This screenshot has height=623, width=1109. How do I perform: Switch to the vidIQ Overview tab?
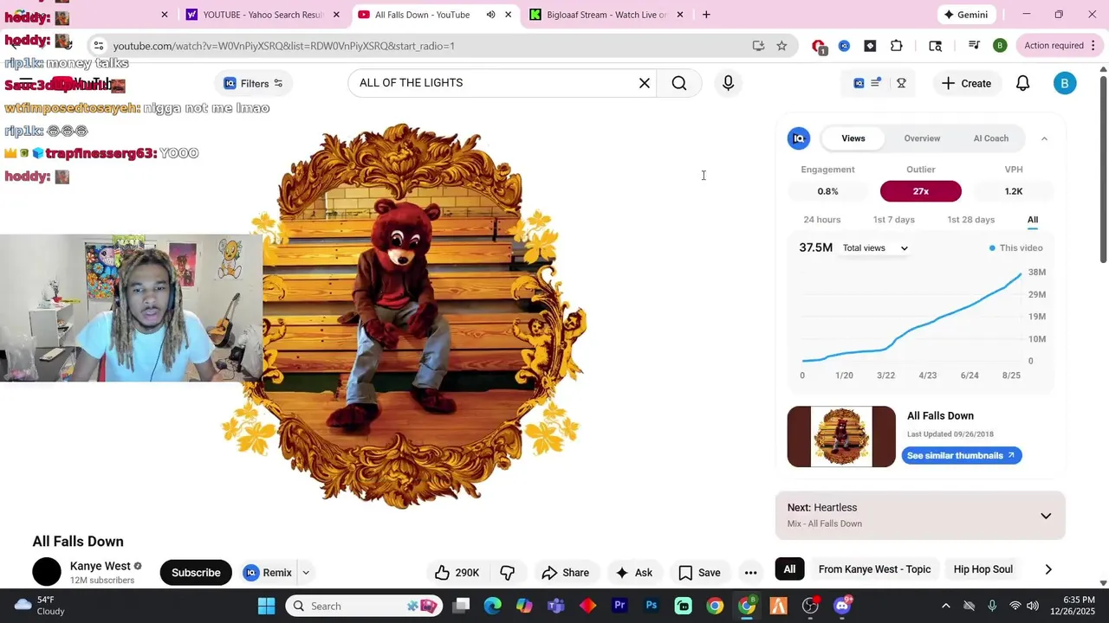(x=922, y=138)
